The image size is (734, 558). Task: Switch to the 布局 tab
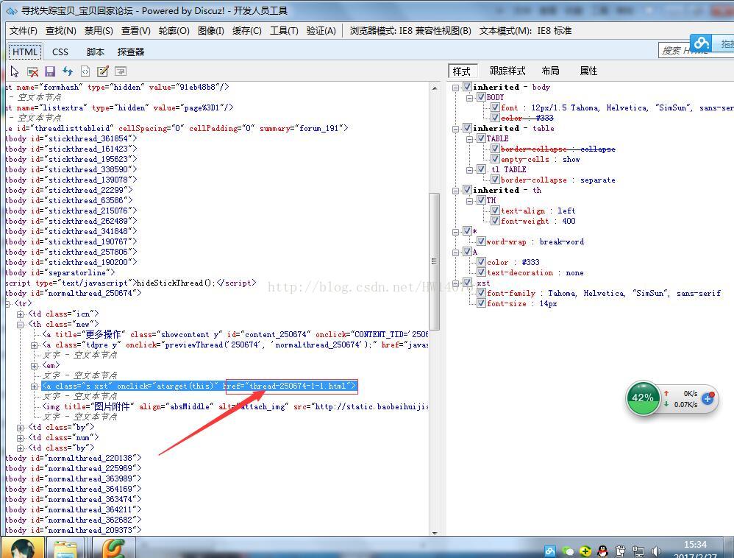(550, 71)
